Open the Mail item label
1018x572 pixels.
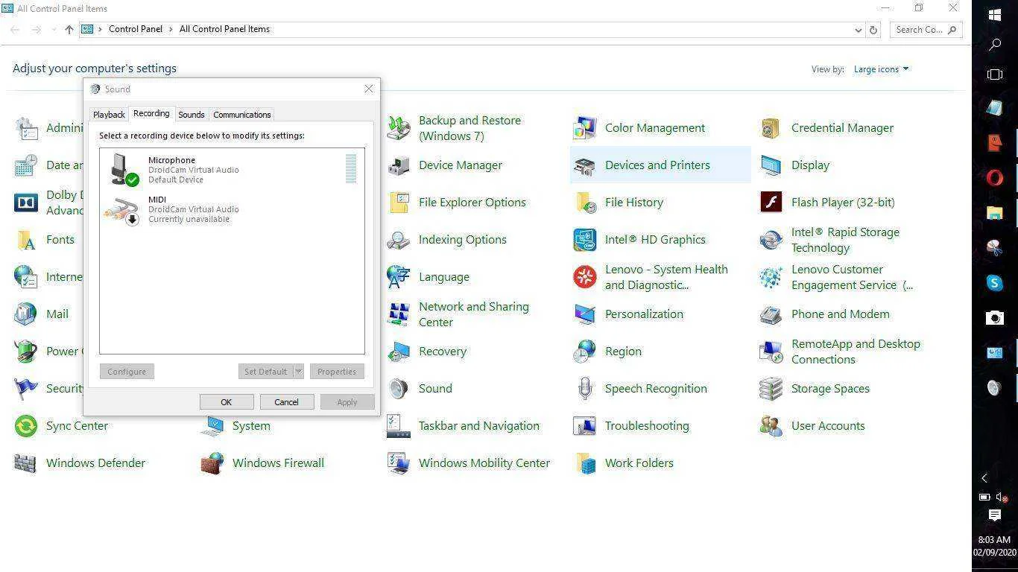(x=57, y=314)
